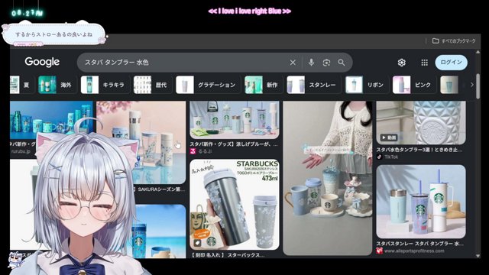The height and width of the screenshot is (275, 489).
Task: Open the スタバ新作・グッズ blue tumblers image
Action: (x=235, y=120)
